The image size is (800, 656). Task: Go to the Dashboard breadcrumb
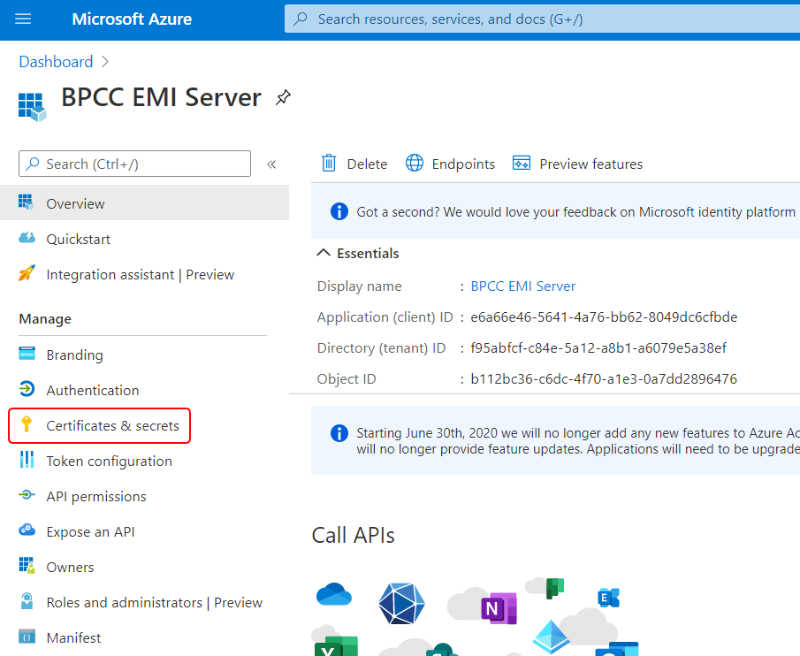(56, 62)
